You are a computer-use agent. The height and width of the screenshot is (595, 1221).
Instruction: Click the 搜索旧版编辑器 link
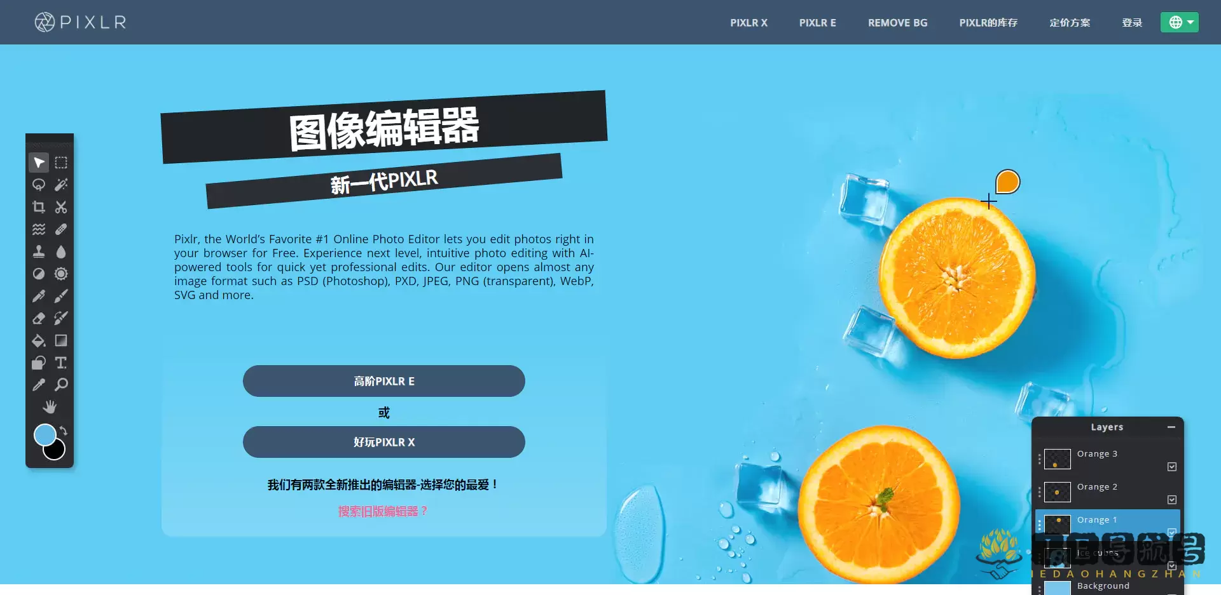pyautogui.click(x=383, y=511)
